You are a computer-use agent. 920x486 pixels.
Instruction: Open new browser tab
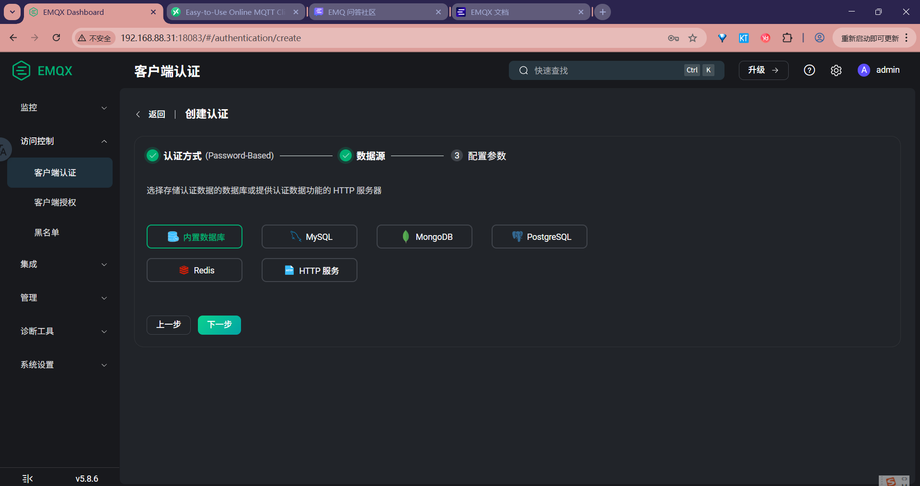pyautogui.click(x=603, y=12)
